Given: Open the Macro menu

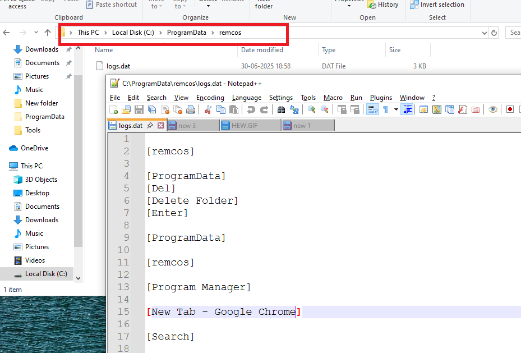Looking at the screenshot, I should point(333,98).
